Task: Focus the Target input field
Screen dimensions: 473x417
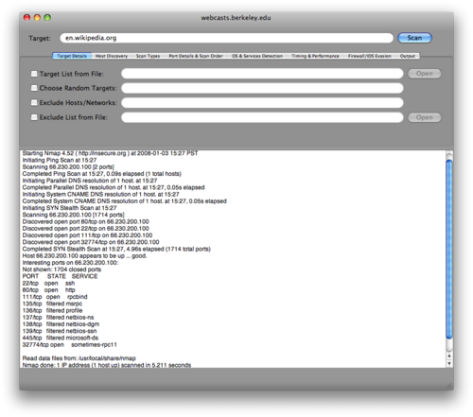Action: [226, 38]
